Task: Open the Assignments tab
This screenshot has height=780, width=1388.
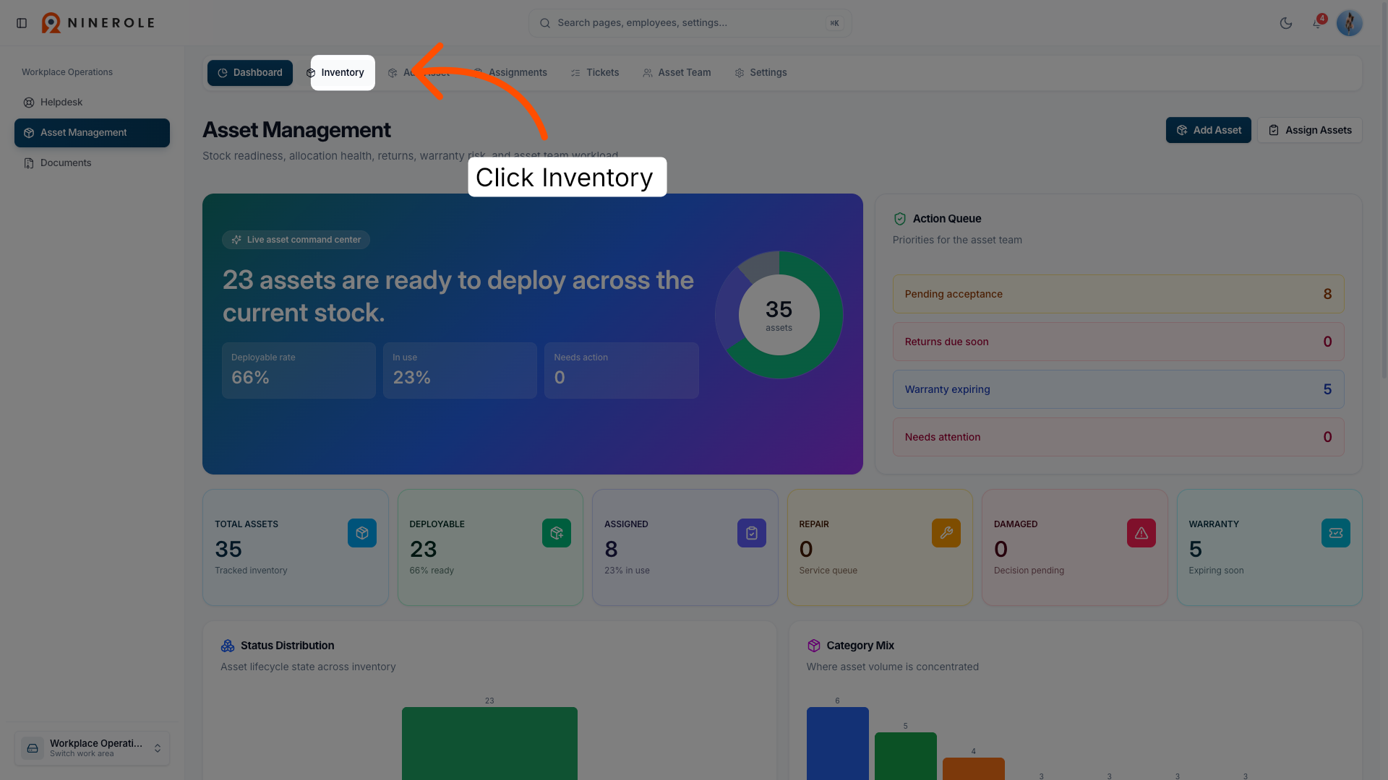Action: pyautogui.click(x=510, y=73)
